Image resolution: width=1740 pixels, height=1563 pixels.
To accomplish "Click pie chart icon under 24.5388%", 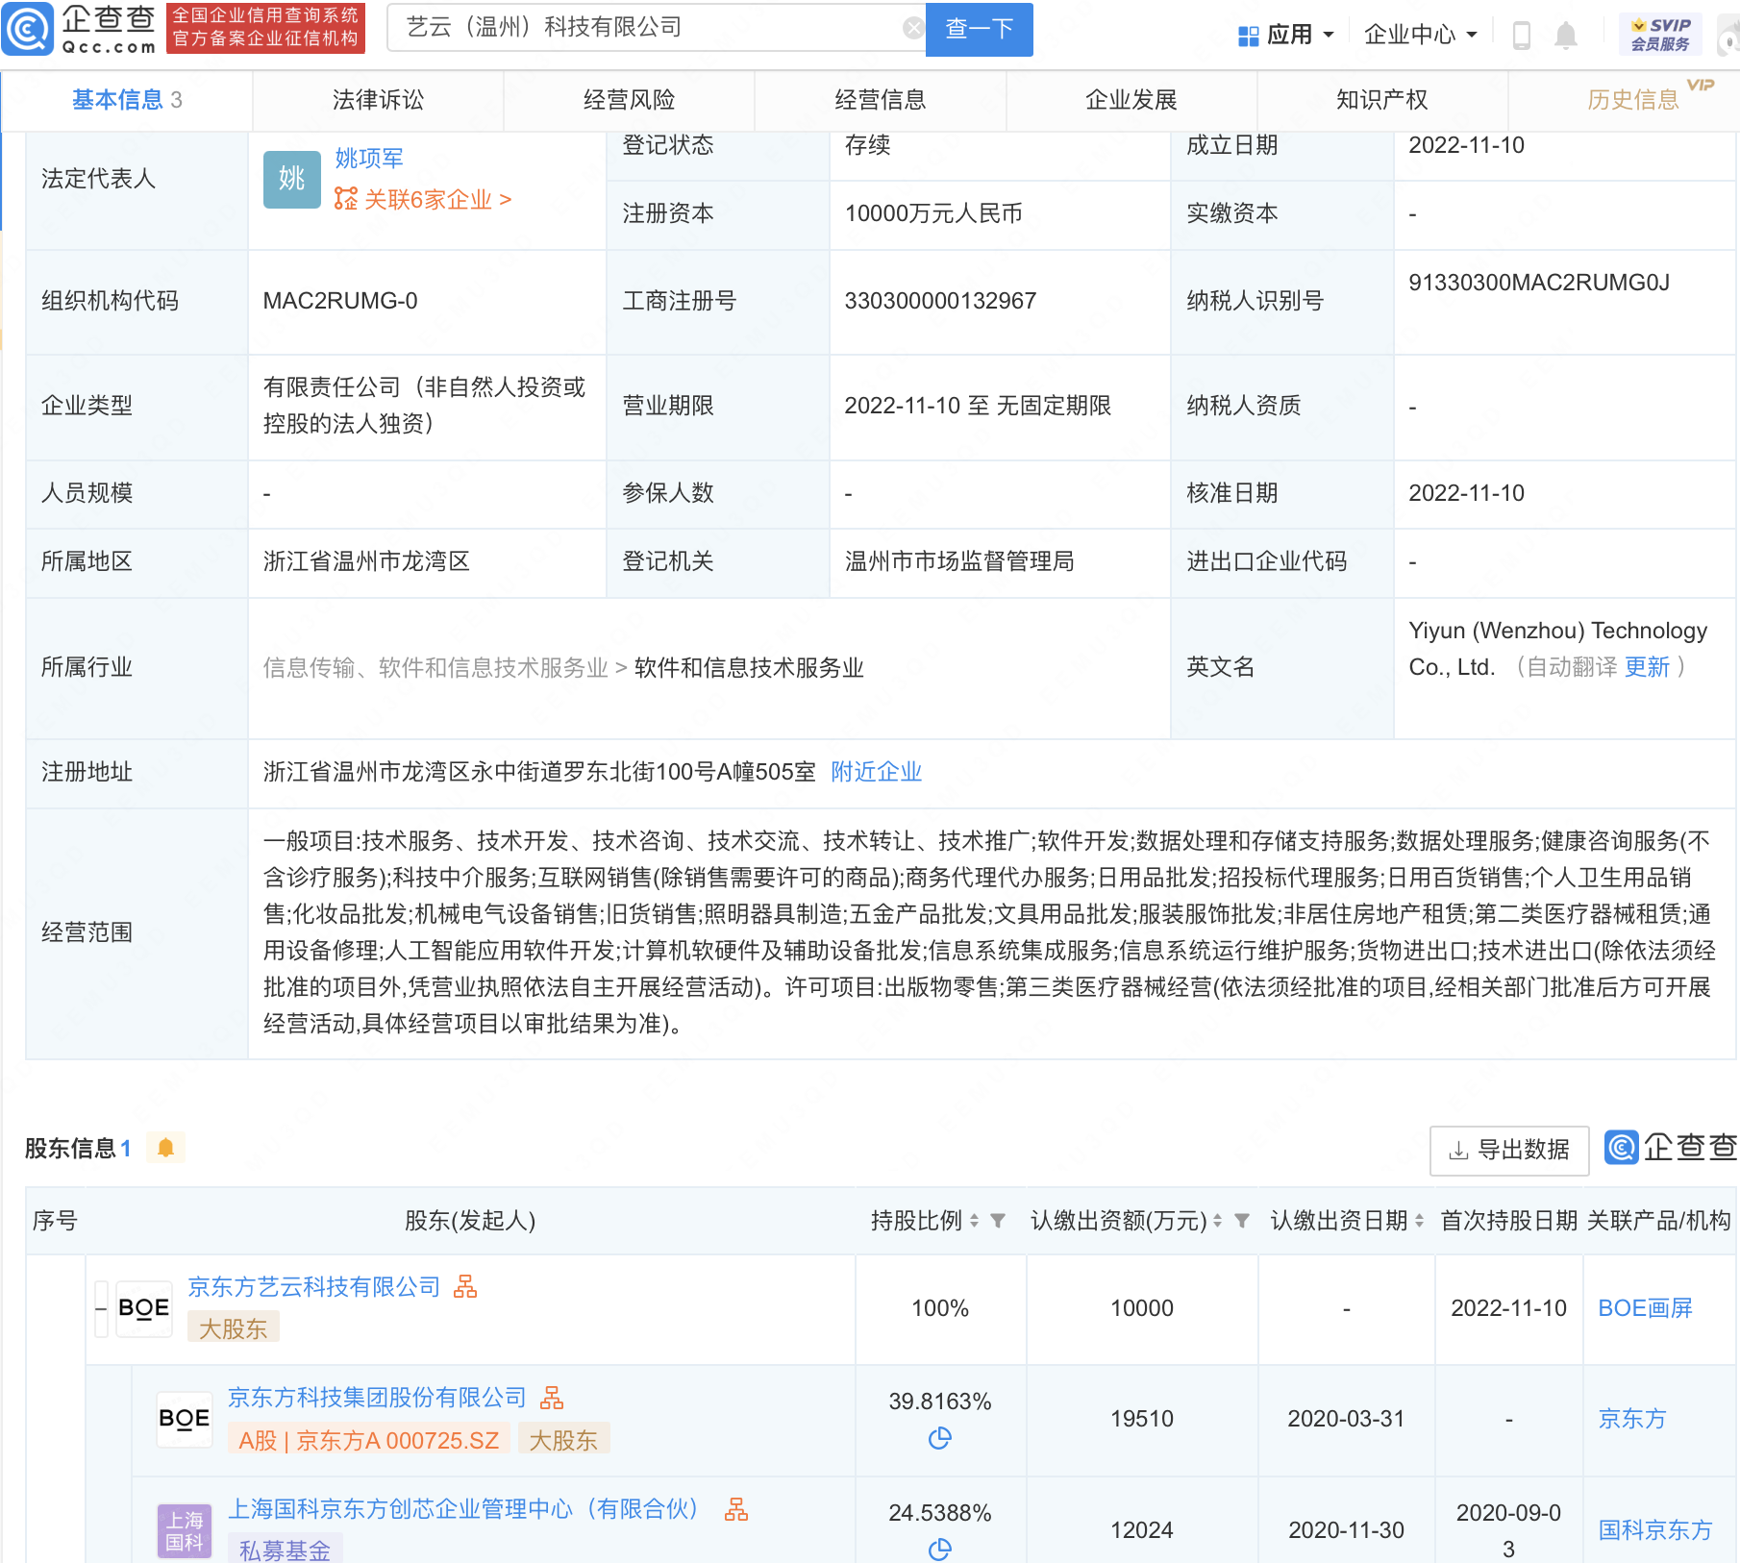I will point(940,1549).
